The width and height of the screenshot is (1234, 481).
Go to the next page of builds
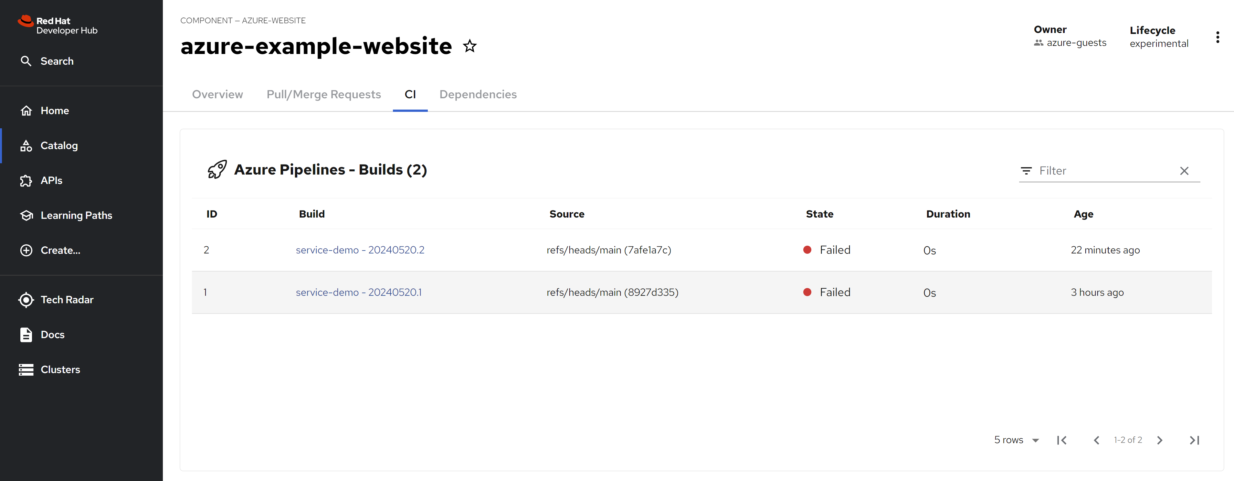tap(1160, 440)
